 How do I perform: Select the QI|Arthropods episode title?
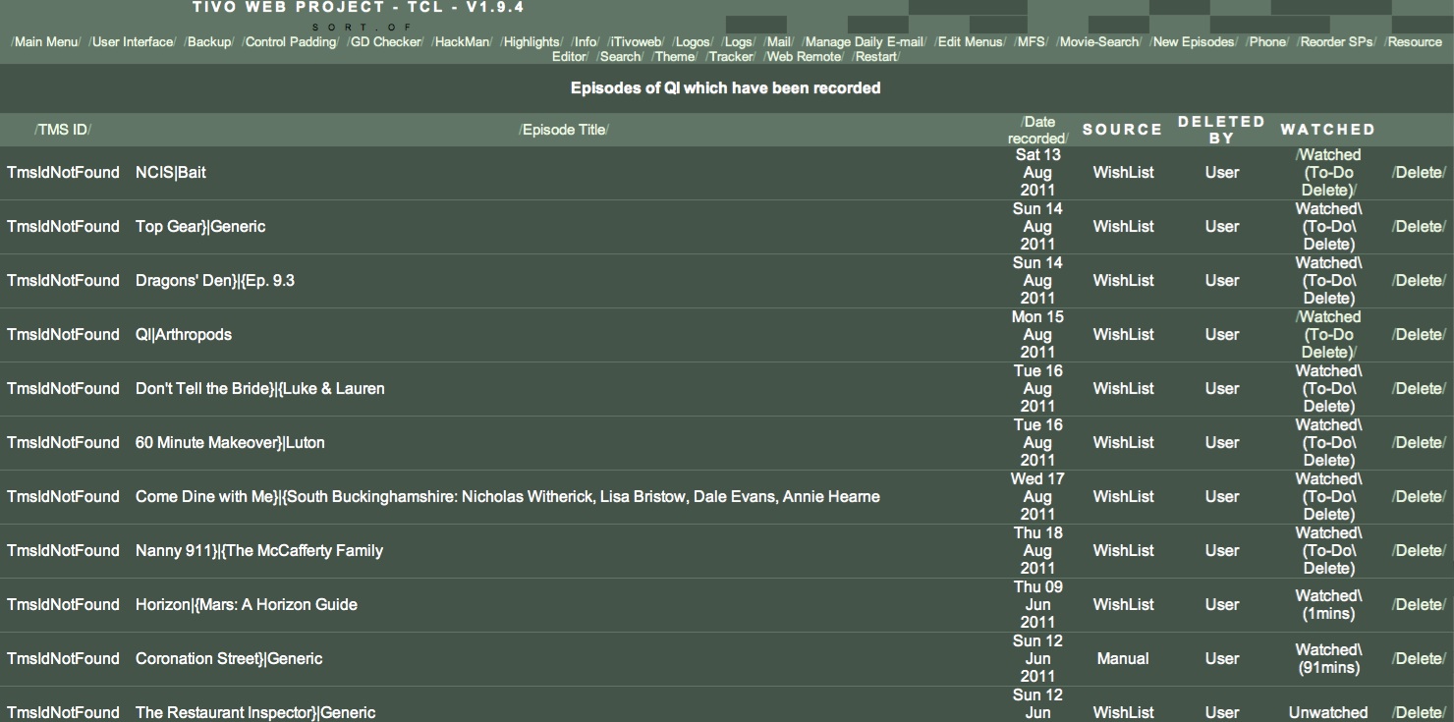[x=184, y=335]
